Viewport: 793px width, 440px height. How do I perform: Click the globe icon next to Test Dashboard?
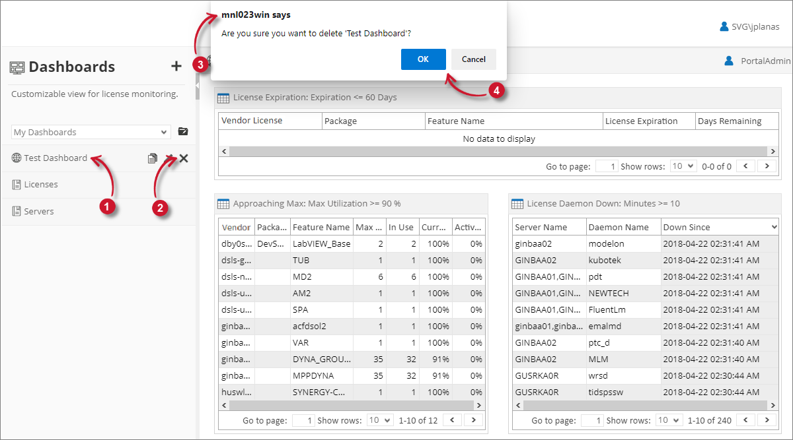(17, 158)
